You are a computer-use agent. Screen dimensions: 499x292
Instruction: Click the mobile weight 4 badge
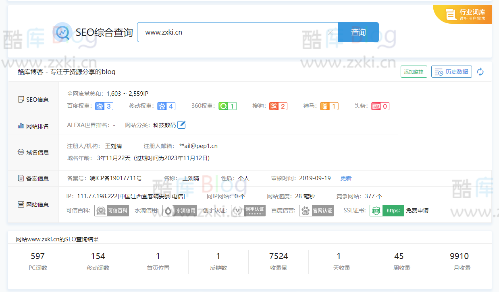[x=166, y=106]
